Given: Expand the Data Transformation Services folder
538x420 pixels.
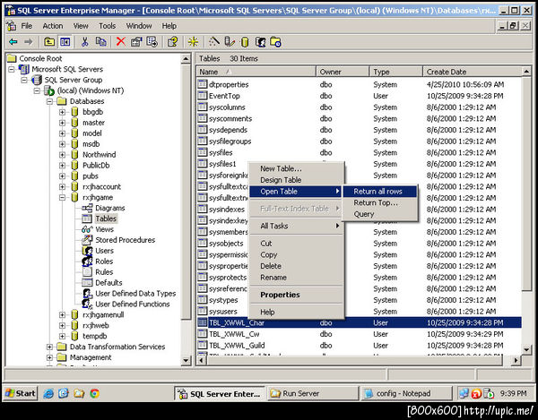Looking at the screenshot, I should pyautogui.click(x=50, y=347).
